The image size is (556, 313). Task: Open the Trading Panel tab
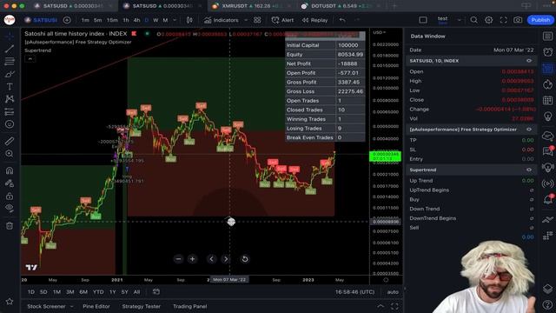click(x=189, y=306)
